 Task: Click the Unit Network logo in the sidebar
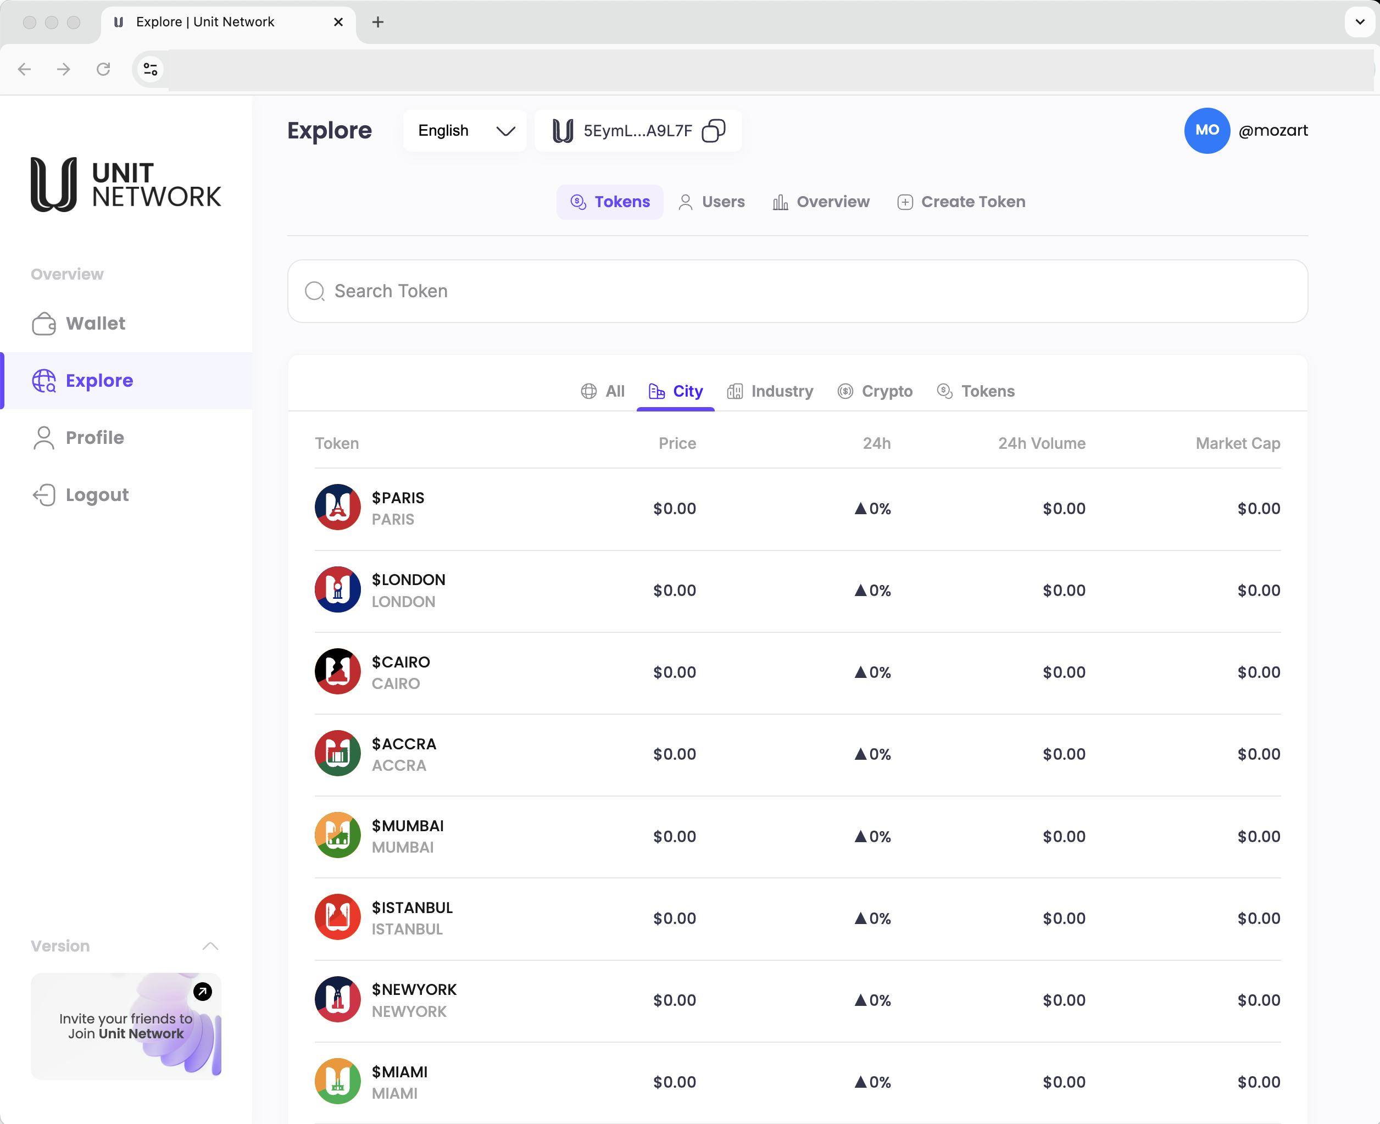pos(126,185)
